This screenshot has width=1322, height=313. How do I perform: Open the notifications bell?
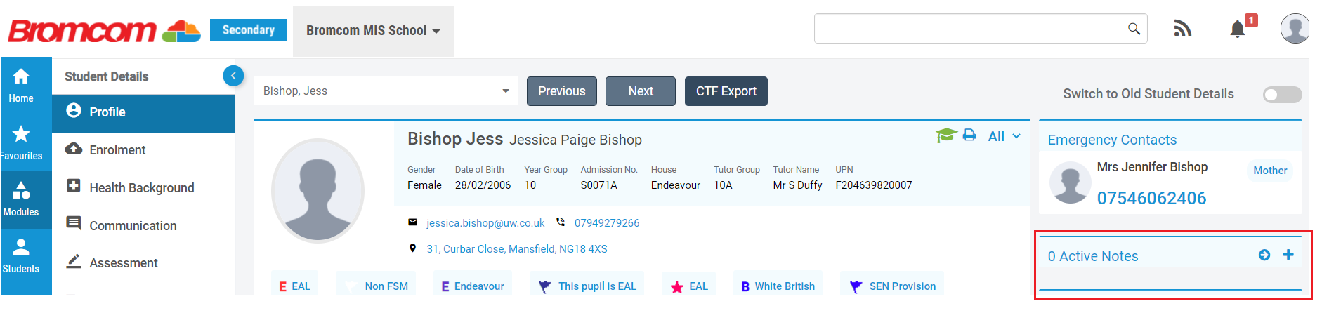tap(1238, 29)
